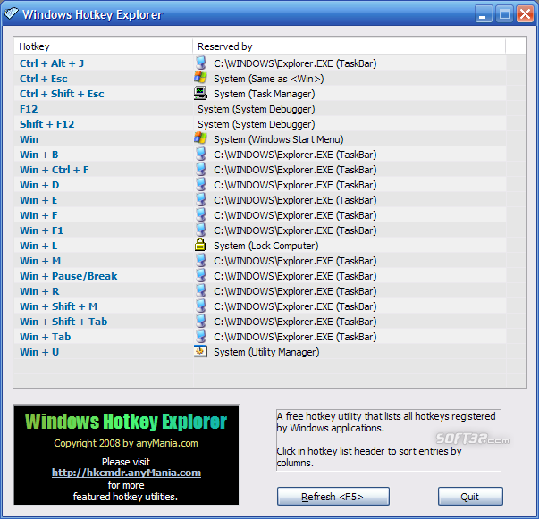Select the Win + Pause/Break hotkey entry

[x=69, y=276]
